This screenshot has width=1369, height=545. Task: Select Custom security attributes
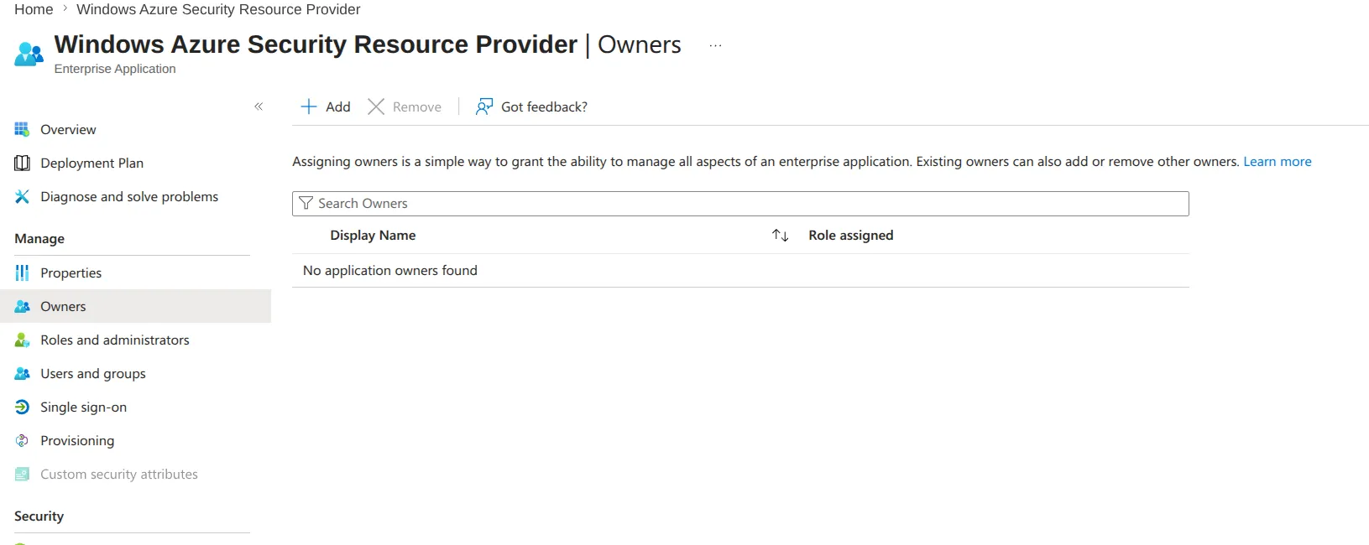point(119,474)
